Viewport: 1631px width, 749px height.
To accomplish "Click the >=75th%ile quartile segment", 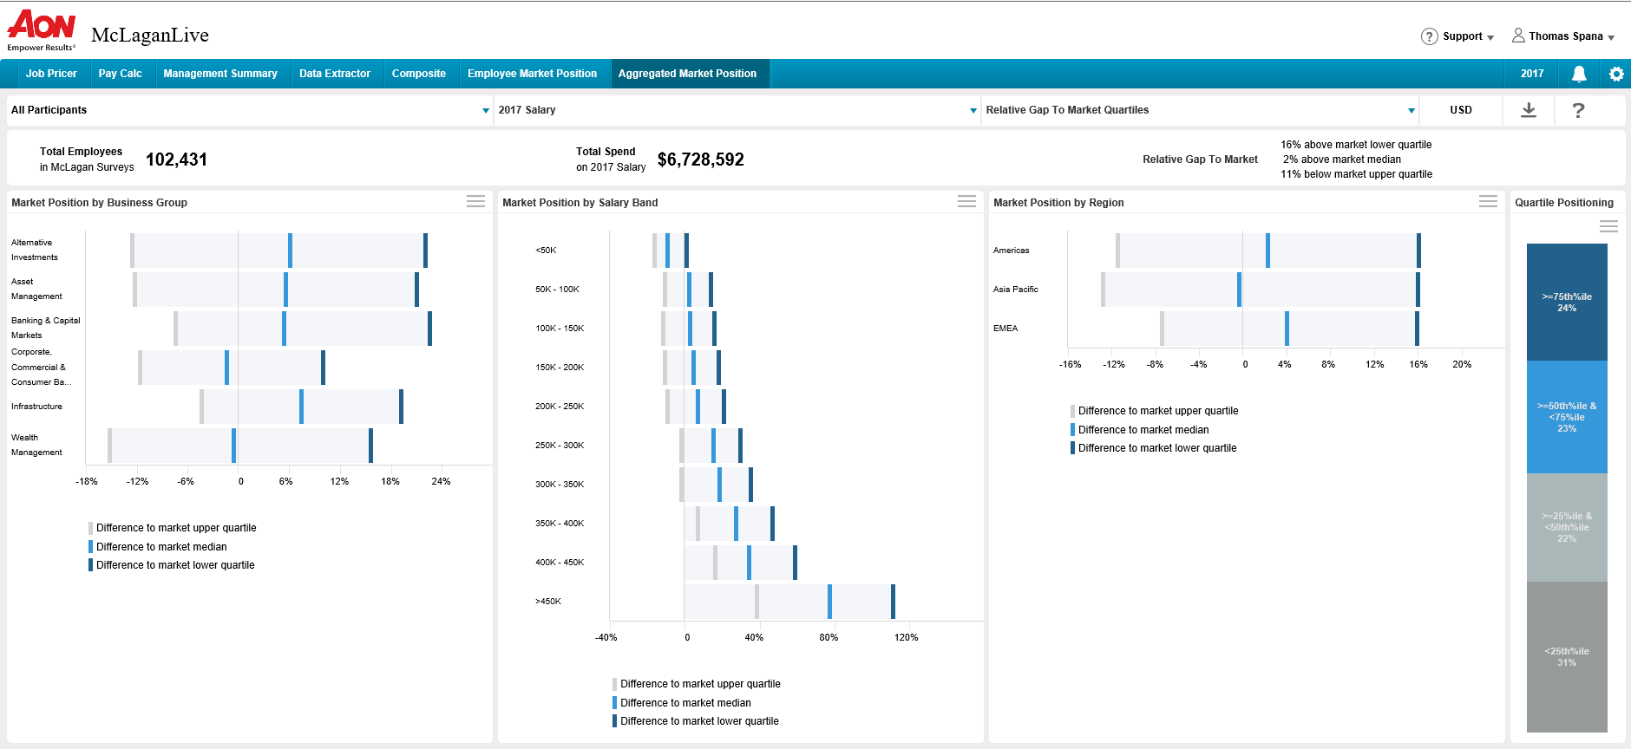I will [x=1567, y=302].
